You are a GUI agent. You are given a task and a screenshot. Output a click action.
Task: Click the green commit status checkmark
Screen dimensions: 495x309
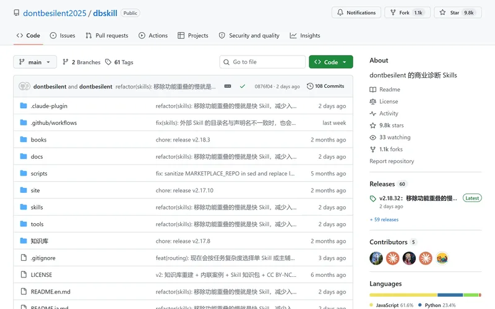tap(243, 86)
